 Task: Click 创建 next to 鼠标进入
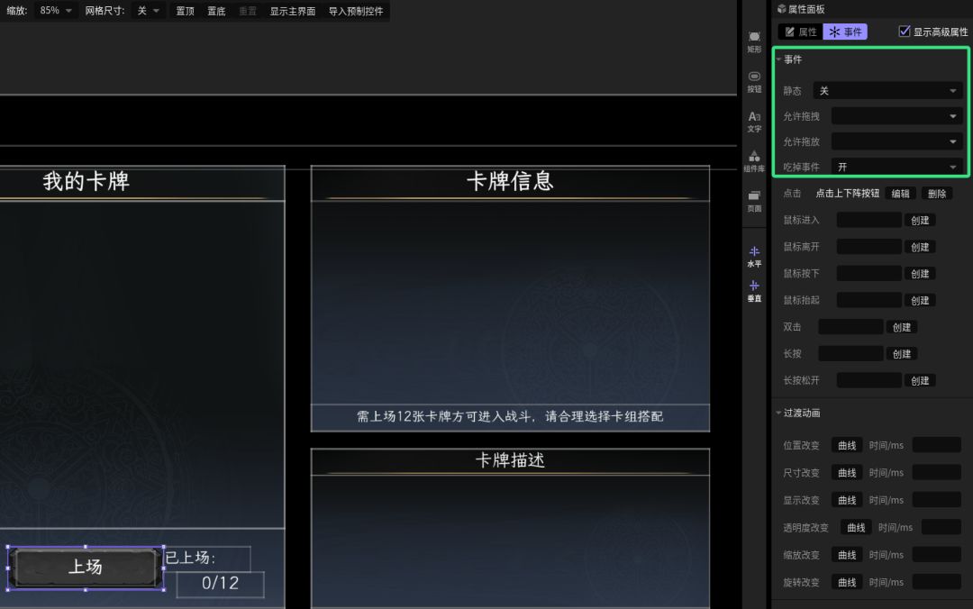click(920, 221)
